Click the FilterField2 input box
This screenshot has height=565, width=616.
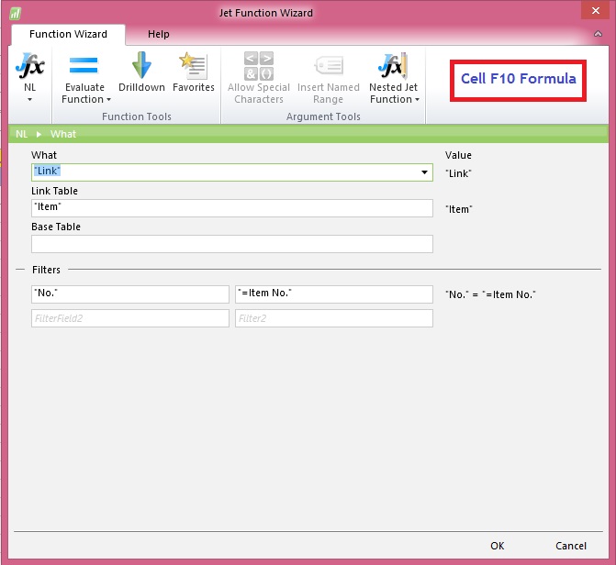click(x=129, y=318)
